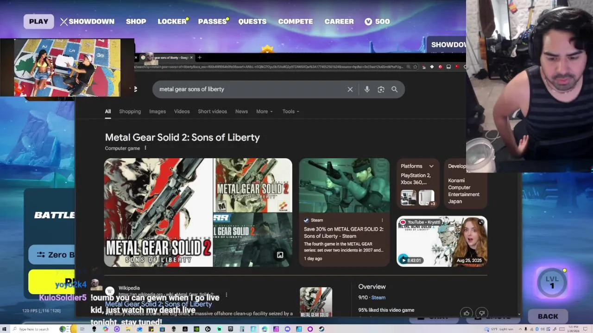This screenshot has height=333, width=593.
Task: Switch to the News tab
Action: pyautogui.click(x=241, y=111)
